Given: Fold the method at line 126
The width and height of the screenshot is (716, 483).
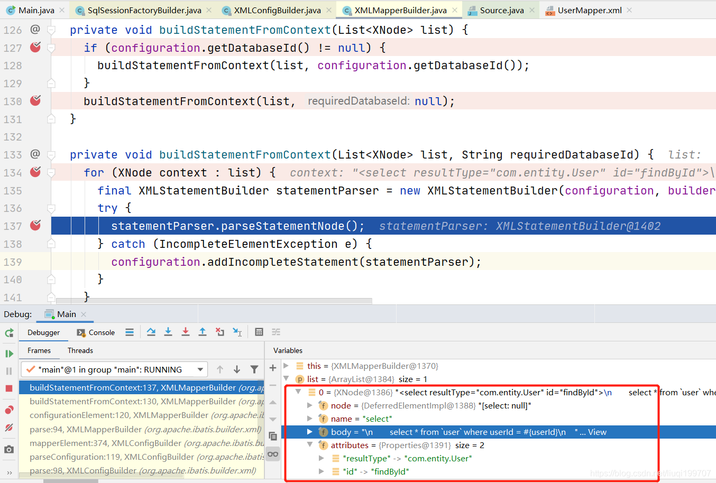Looking at the screenshot, I should 51,30.
